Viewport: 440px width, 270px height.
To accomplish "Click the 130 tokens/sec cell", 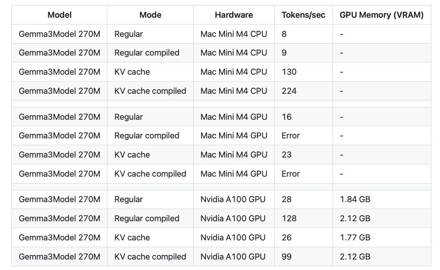I will 289,72.
